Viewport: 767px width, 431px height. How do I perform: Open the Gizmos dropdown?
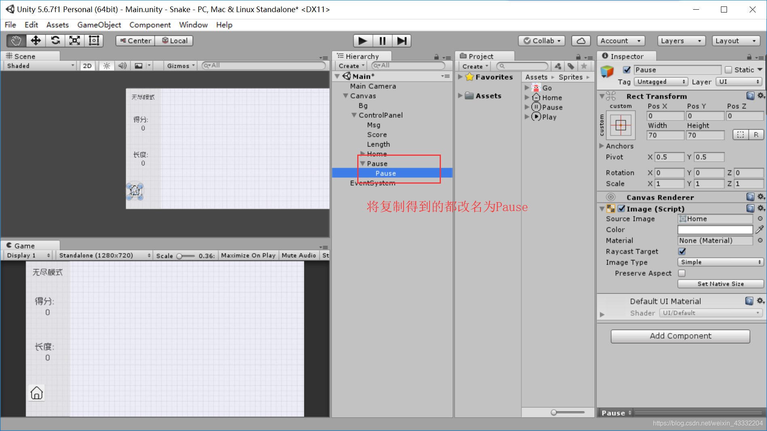click(x=181, y=66)
